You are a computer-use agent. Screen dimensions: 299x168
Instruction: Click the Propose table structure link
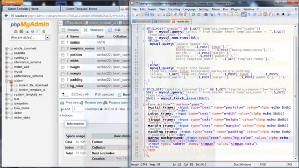pos(118,103)
